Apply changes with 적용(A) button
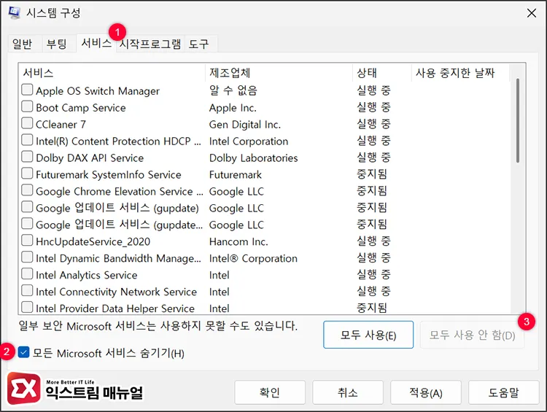The image size is (547, 412). (426, 392)
